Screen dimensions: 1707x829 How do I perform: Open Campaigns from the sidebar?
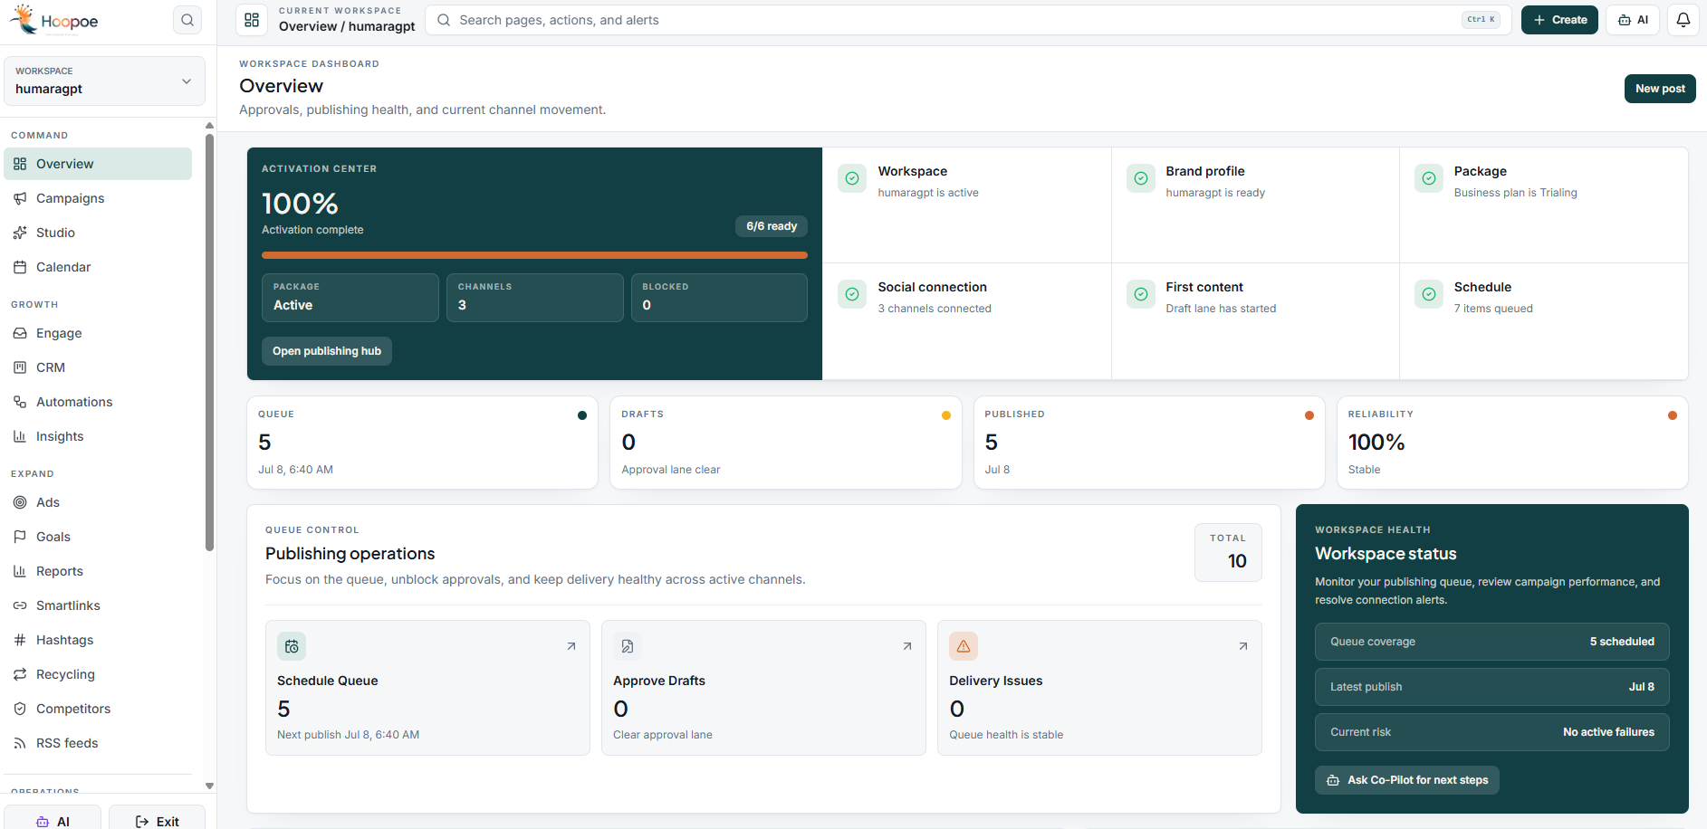point(98,198)
